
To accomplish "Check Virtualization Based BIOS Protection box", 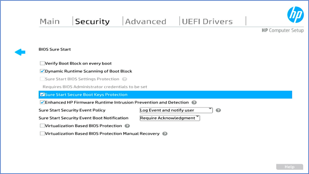I will (43, 126).
